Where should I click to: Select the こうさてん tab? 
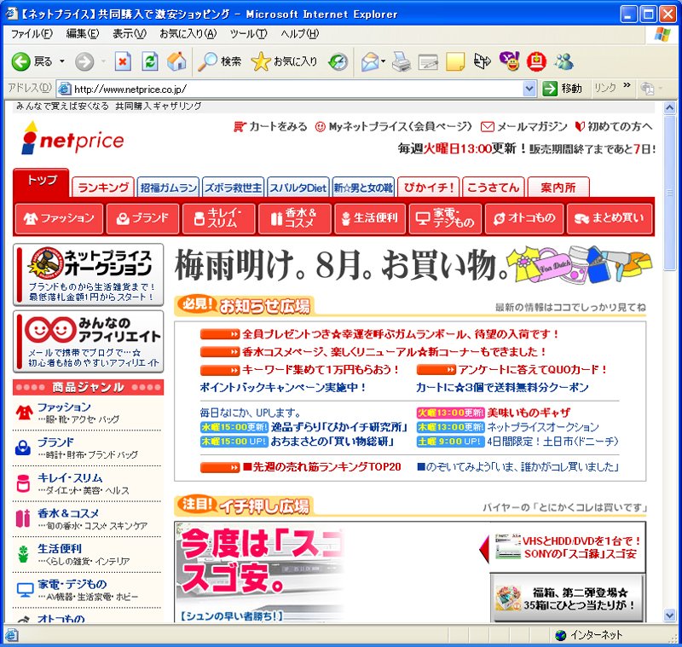494,188
